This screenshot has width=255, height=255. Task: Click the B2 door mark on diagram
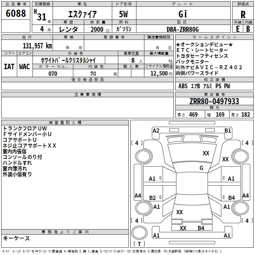click(153, 198)
